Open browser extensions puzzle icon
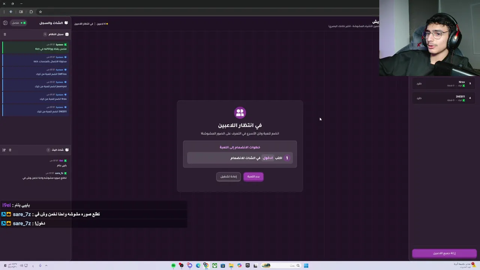The image size is (480, 270). tap(31, 12)
